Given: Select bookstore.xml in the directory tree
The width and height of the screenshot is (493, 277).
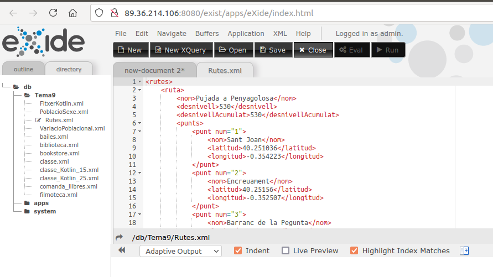Looking at the screenshot, I should pos(59,153).
